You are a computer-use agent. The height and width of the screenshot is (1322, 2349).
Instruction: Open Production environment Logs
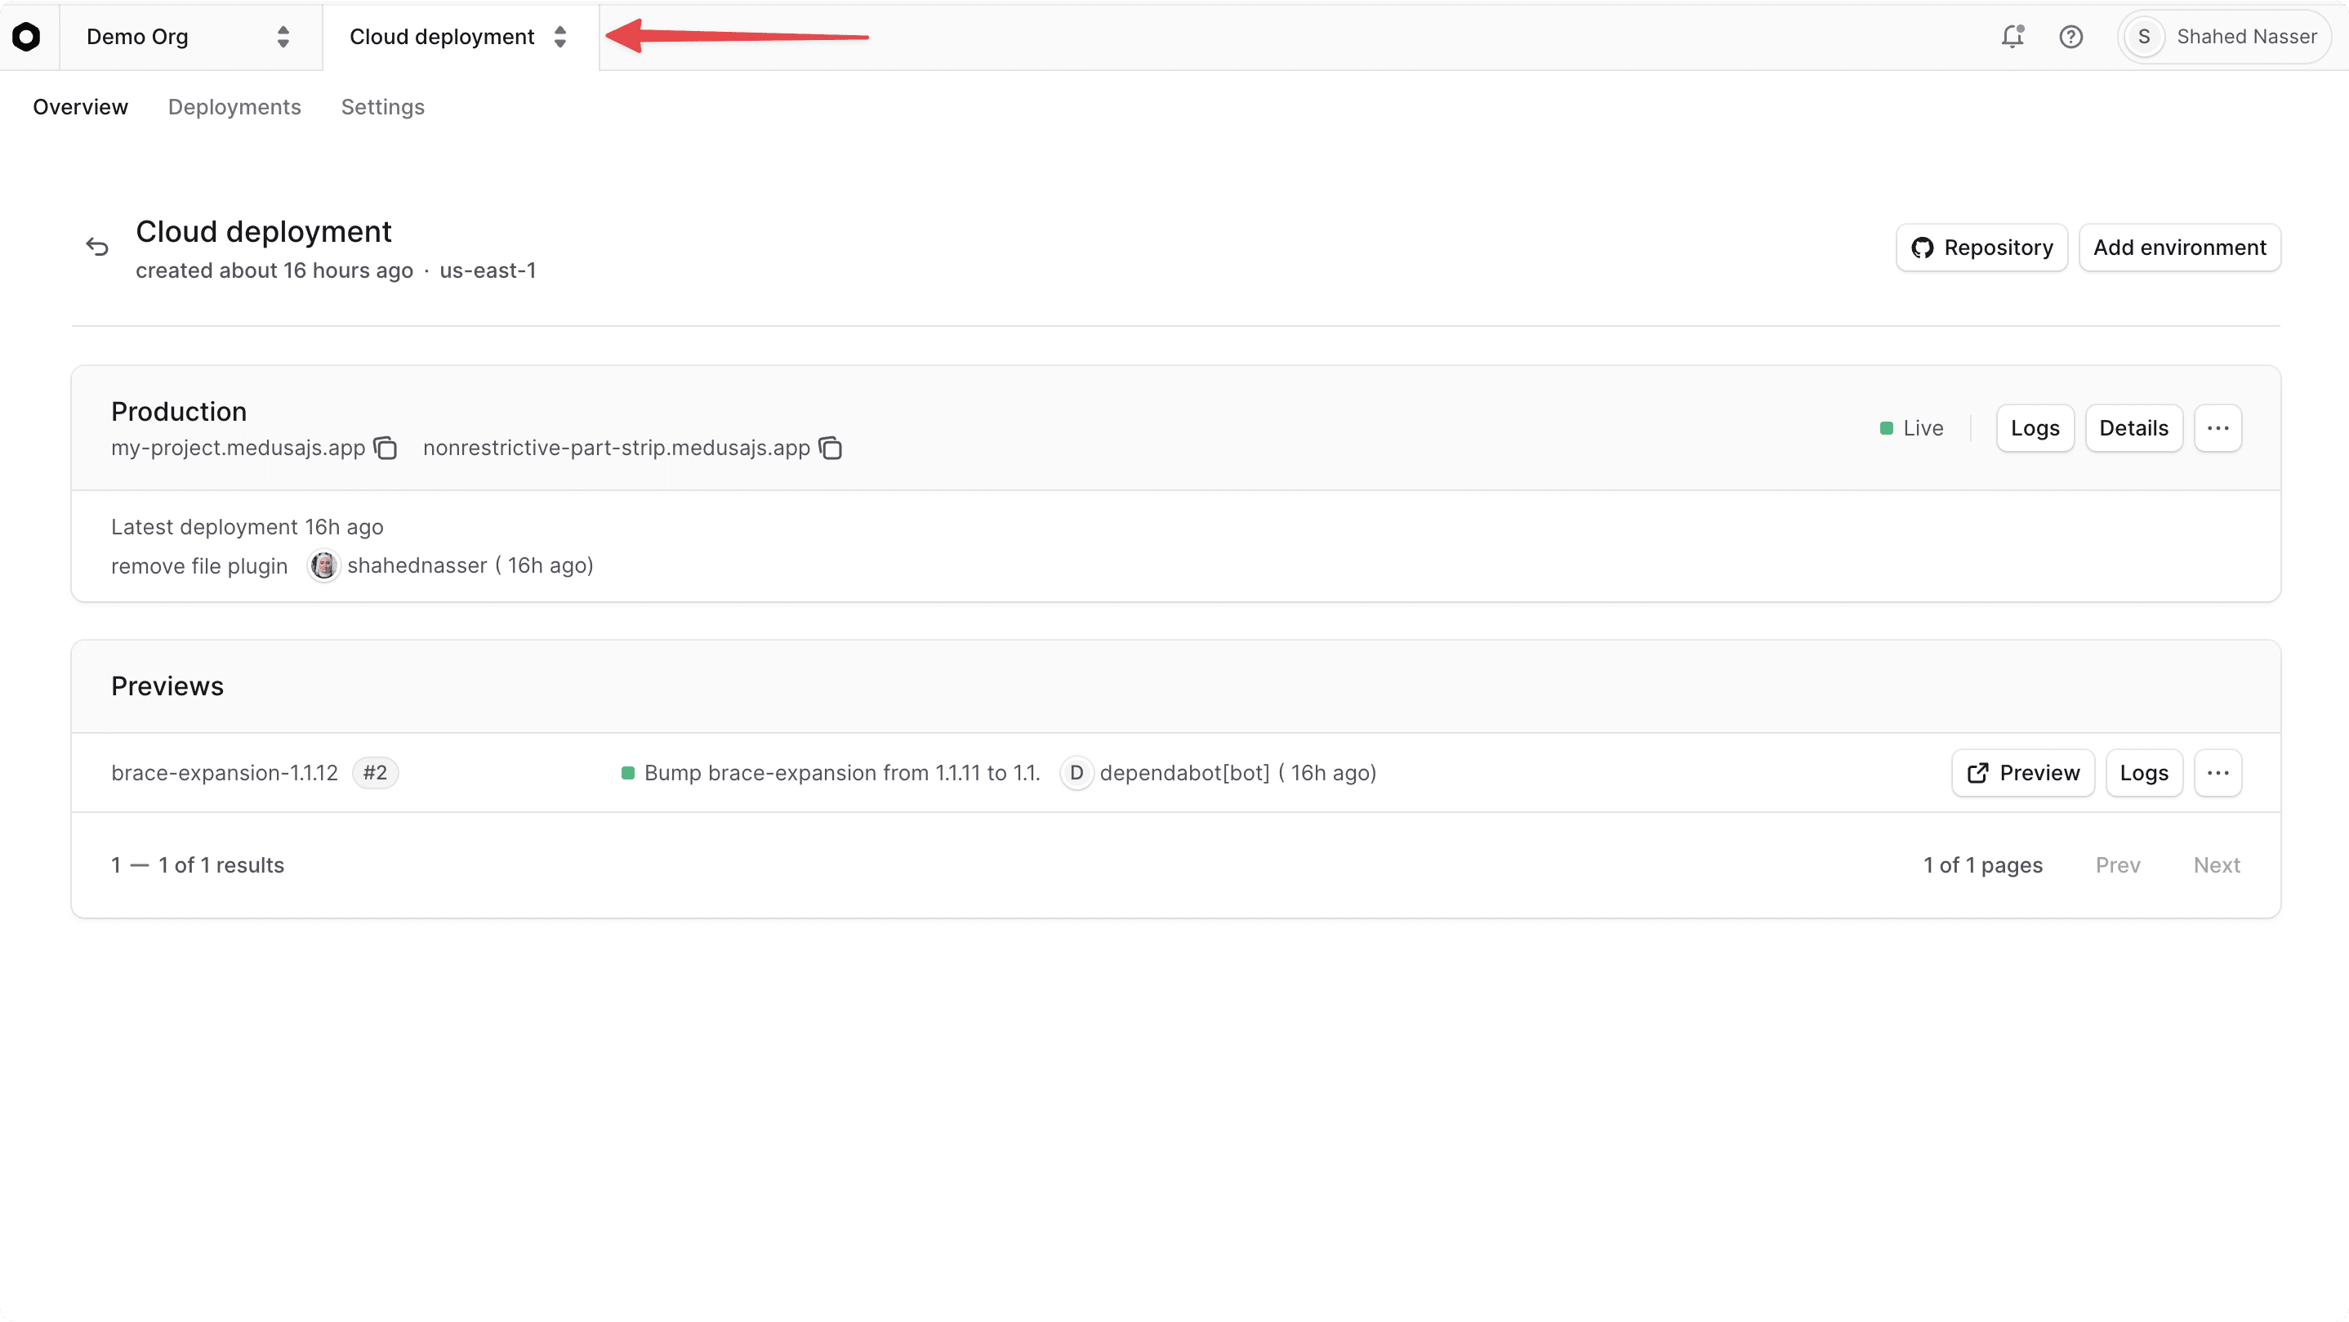click(2035, 428)
